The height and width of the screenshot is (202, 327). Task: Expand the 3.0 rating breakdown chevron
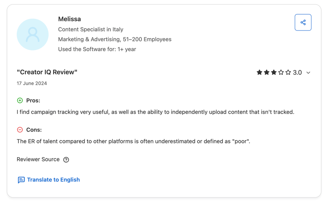point(308,72)
